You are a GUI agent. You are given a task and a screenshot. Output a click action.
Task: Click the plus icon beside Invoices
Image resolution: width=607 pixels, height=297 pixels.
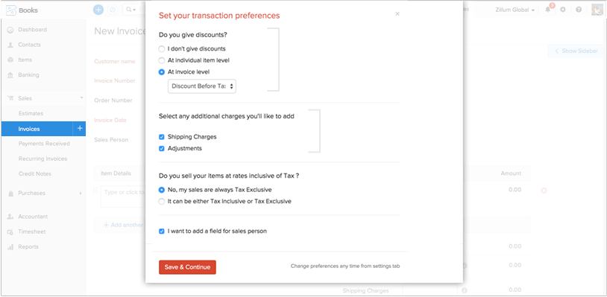pos(79,129)
